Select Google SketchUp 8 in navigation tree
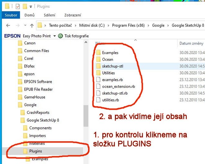This screenshot has width=205, height=164. 43,120
